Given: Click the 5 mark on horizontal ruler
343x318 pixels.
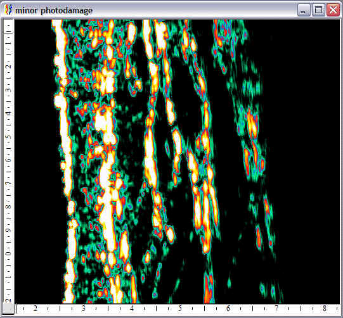Looking at the screenshot, I should point(180,308).
